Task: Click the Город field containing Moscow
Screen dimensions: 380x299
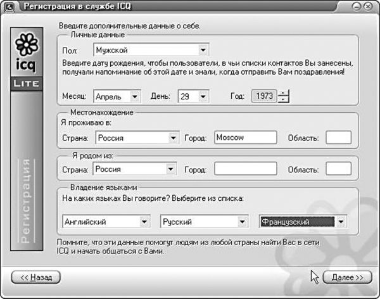Action: pos(246,137)
